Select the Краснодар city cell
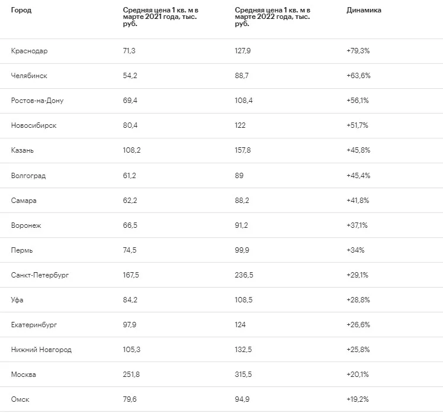The height and width of the screenshot is (413, 443). coord(29,51)
